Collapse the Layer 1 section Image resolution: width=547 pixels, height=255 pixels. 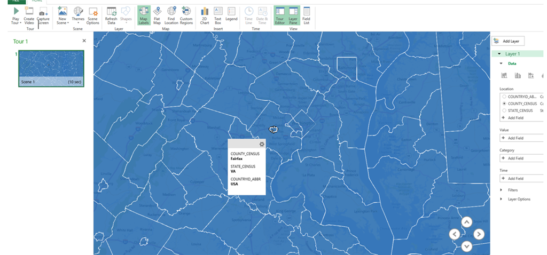499,54
